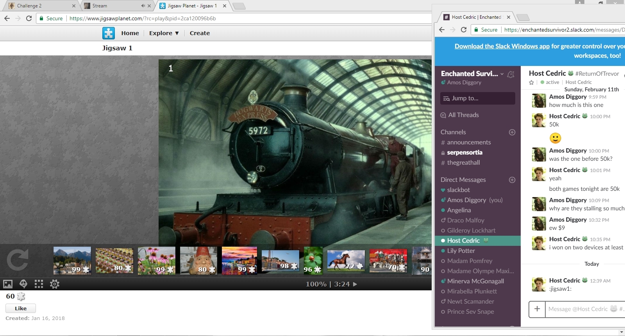Image resolution: width=625 pixels, height=336 pixels.
Task: Switch to the Stream tab
Action: click(x=117, y=6)
